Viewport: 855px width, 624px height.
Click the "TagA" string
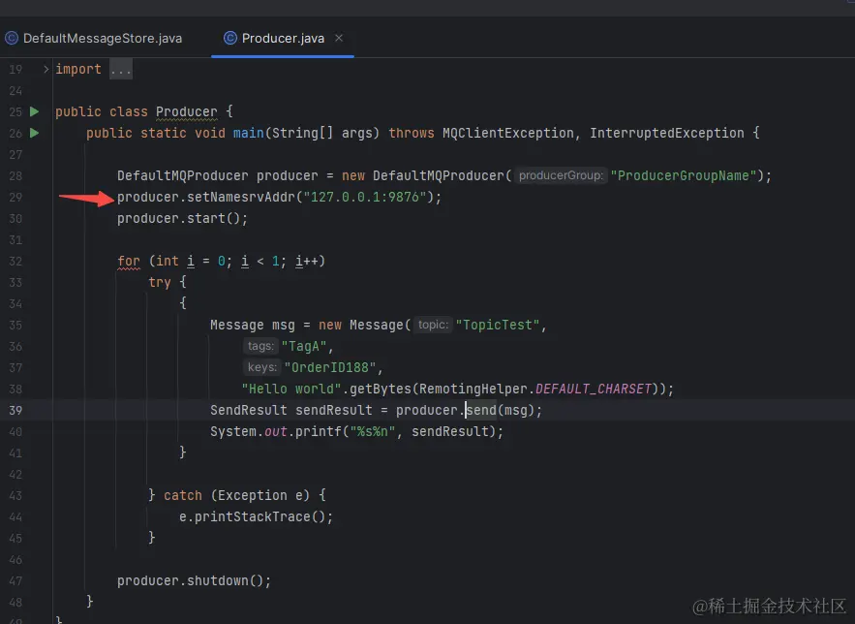(x=304, y=346)
